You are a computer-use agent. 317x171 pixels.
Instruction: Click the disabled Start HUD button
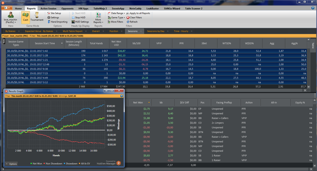click(79, 13)
